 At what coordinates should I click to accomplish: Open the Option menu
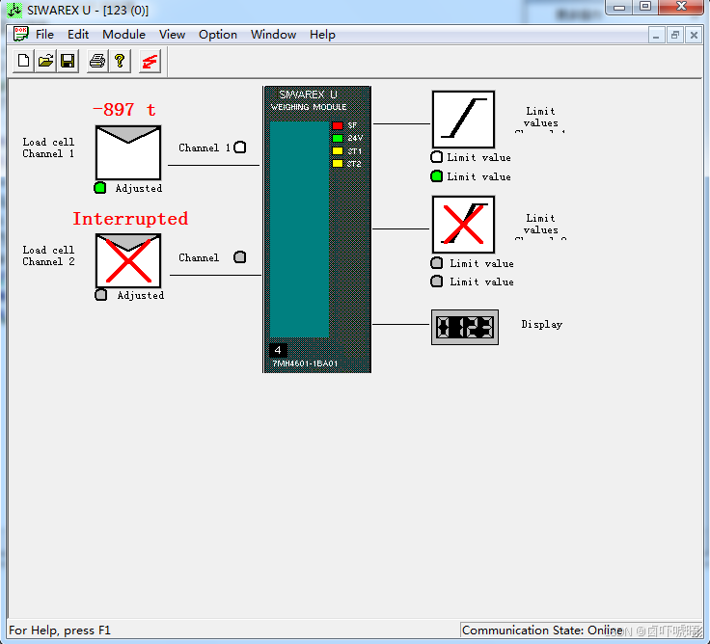pos(218,35)
